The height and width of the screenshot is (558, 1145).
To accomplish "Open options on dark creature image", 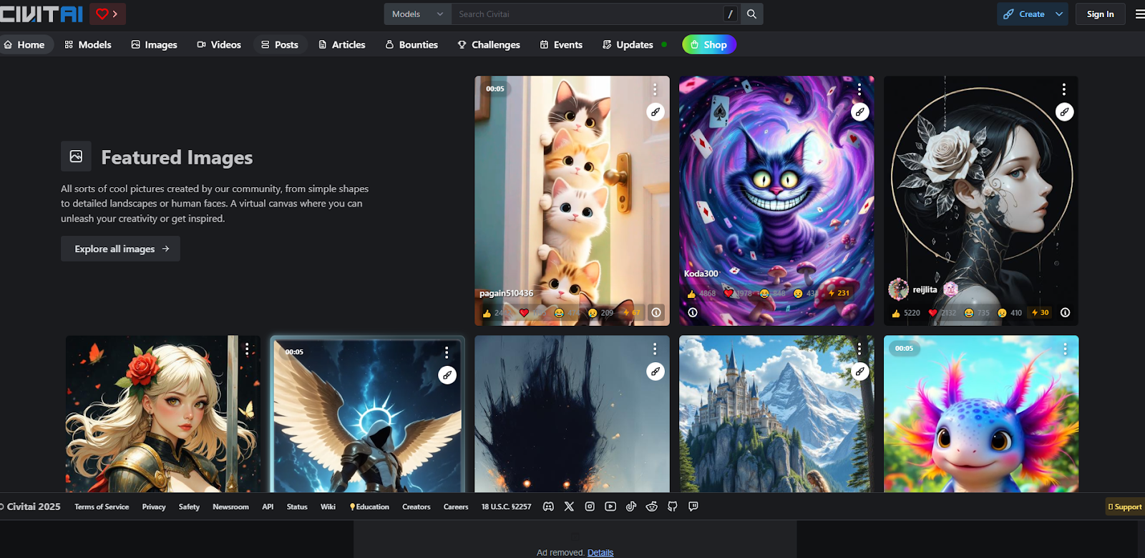I will [655, 349].
